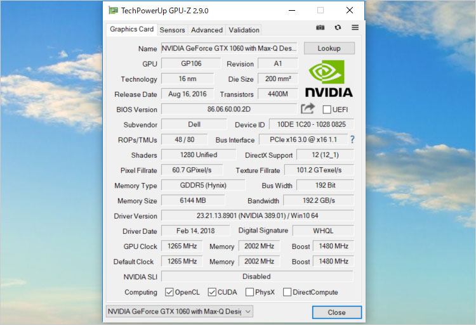Click the Release Date field Aug 16, 2016
Image resolution: width=476 pixels, height=325 pixels.
pos(187,94)
